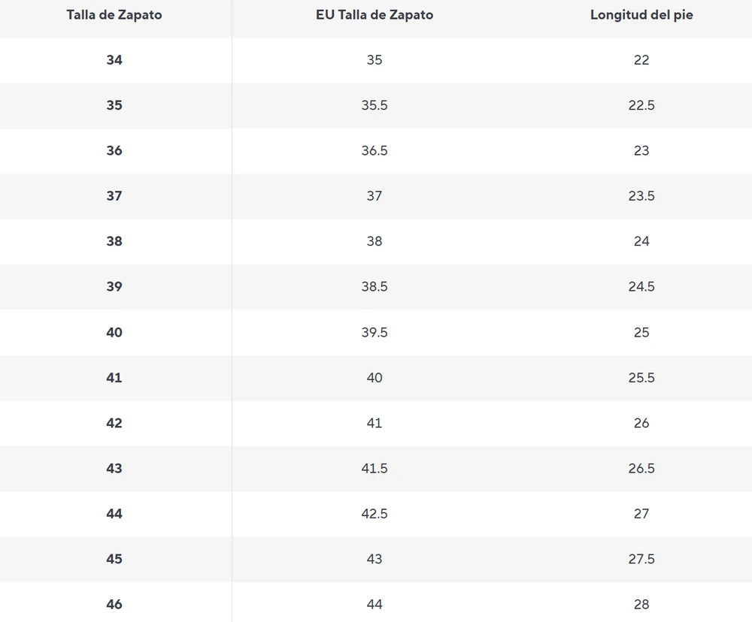The height and width of the screenshot is (622, 752).
Task: Click foot length value 27.5
Action: (641, 559)
